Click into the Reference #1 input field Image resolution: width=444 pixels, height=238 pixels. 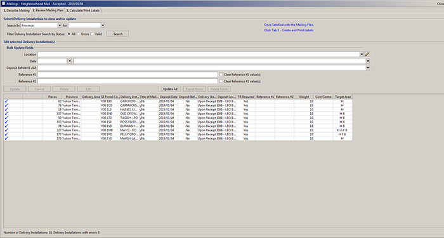[x=127, y=74]
